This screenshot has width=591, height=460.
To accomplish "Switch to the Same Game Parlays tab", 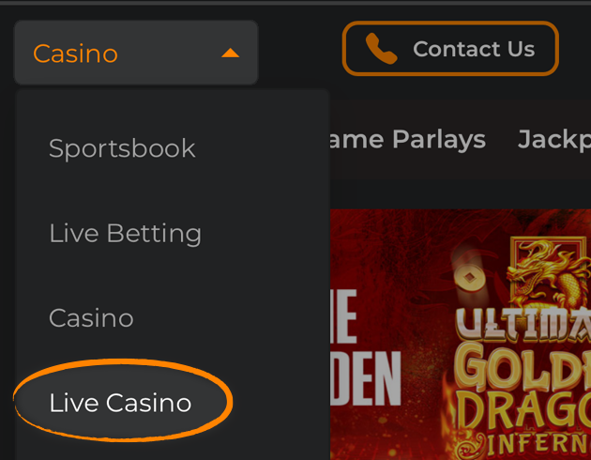I will pyautogui.click(x=407, y=140).
